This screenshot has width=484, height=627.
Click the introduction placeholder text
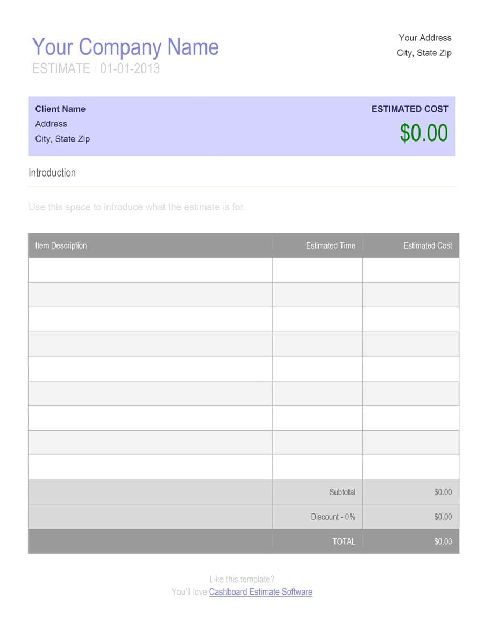(x=137, y=207)
